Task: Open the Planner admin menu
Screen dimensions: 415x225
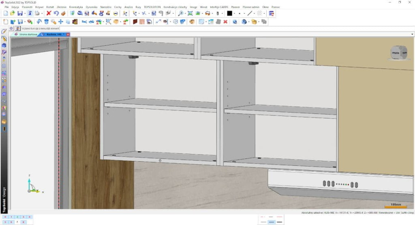Action: pyautogui.click(x=251, y=7)
